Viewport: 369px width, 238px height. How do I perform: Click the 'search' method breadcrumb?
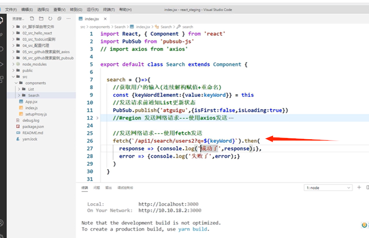click(x=188, y=27)
